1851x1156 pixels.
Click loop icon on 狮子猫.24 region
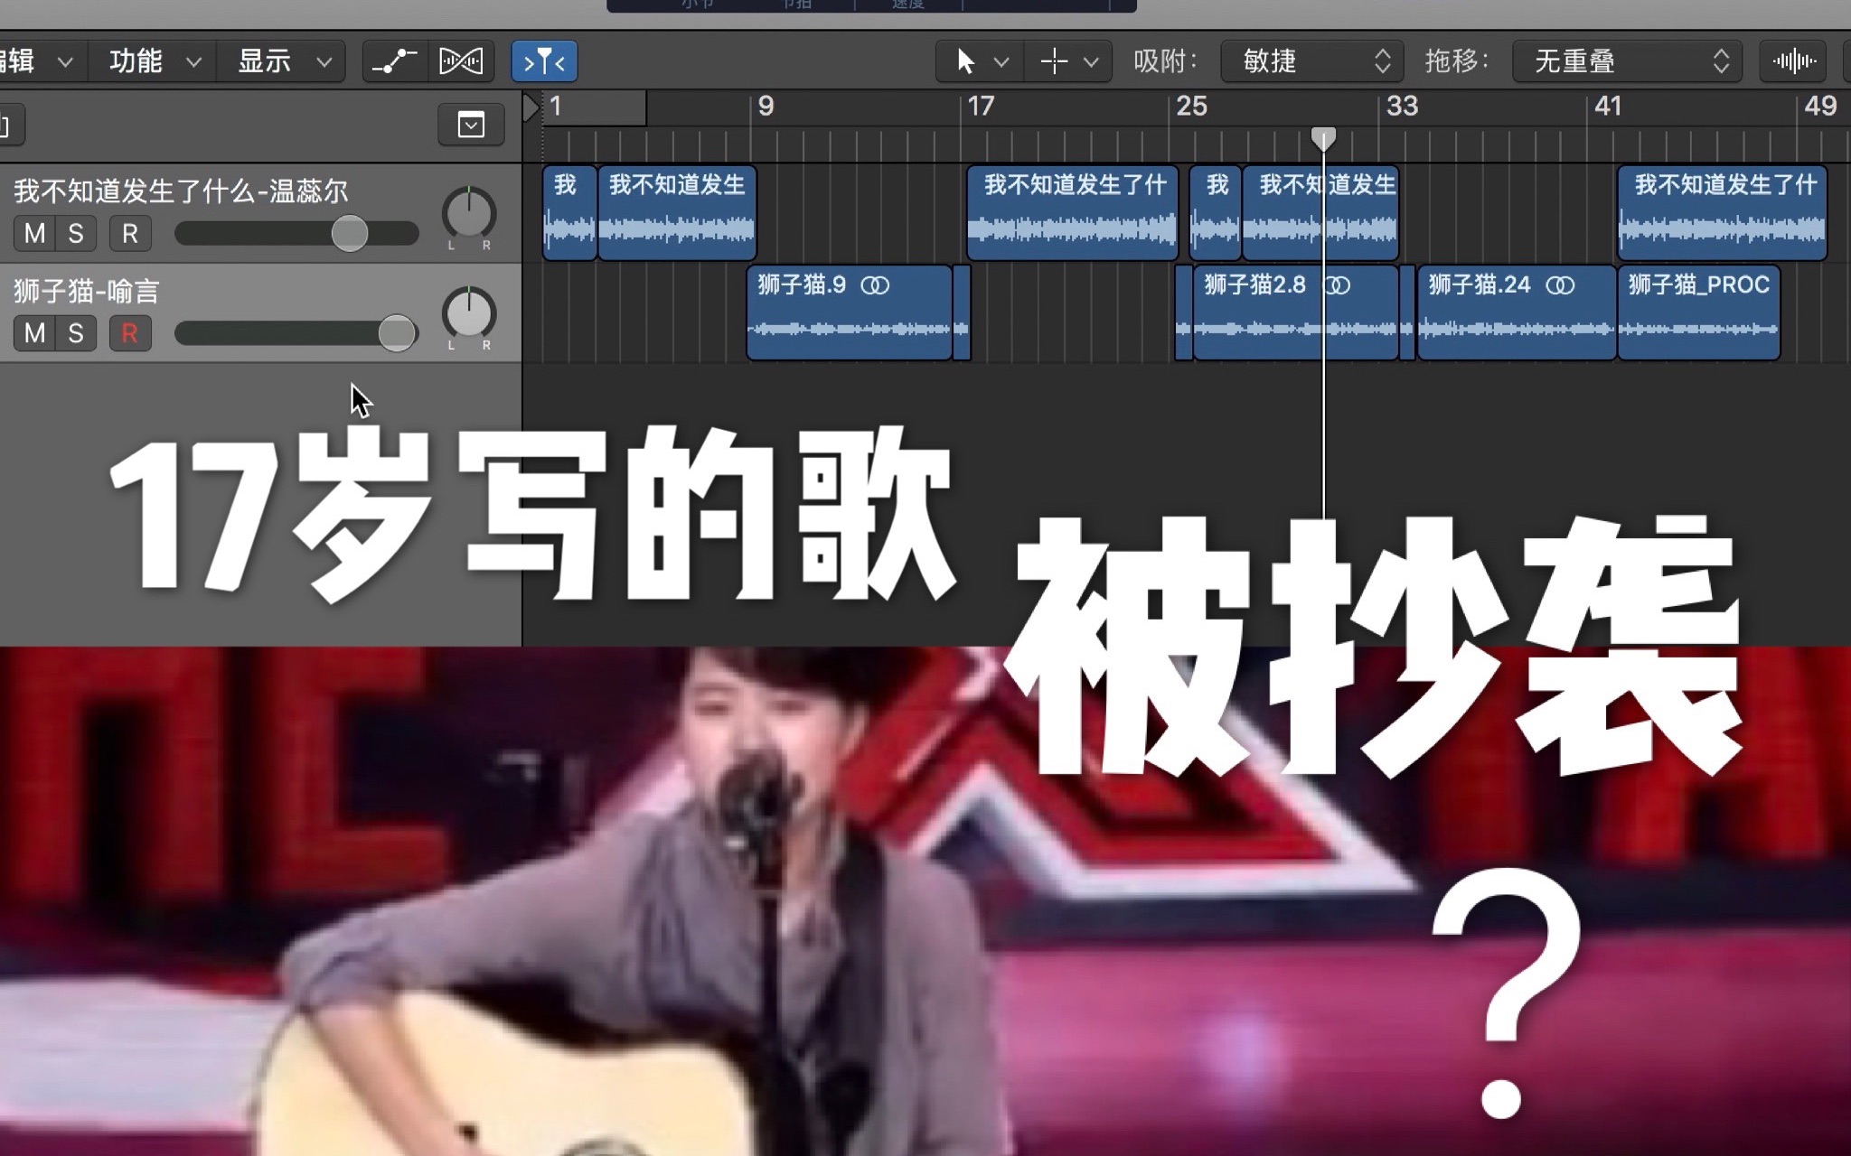[1560, 285]
